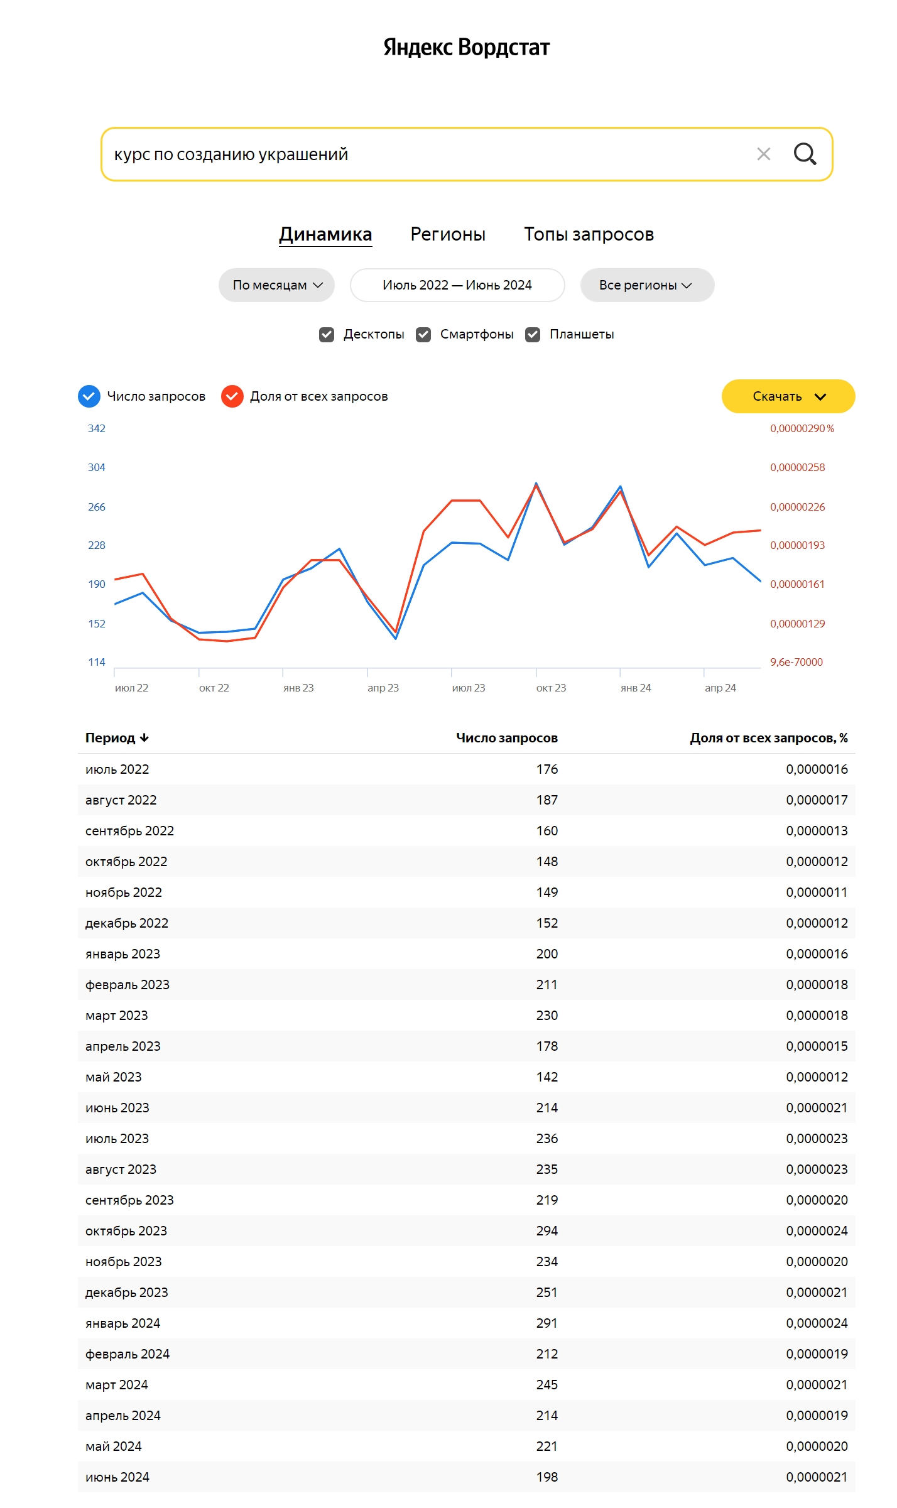Image resolution: width=897 pixels, height=1508 pixels.
Task: Click the 0,00000290 % right axis label
Action: click(x=802, y=428)
